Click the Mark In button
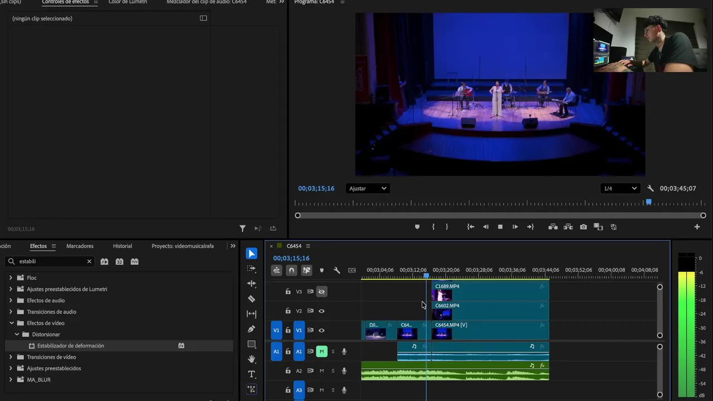 point(433,227)
